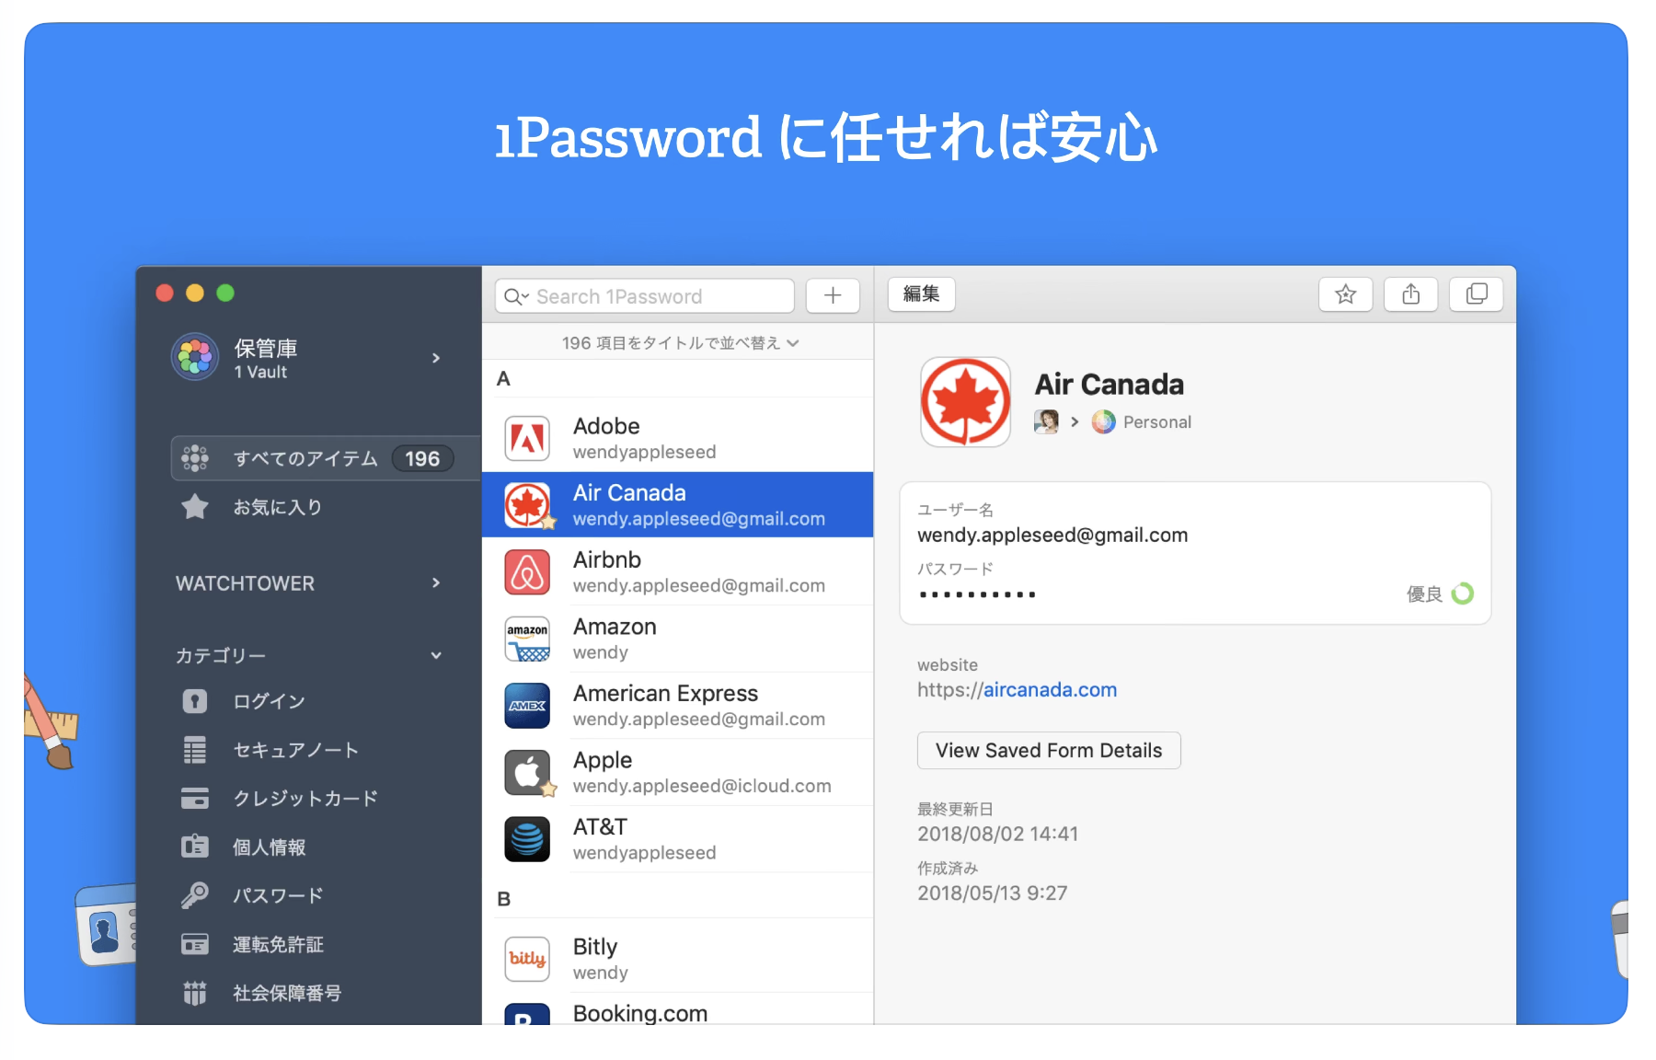
Task: Click the Personal vault label
Action: (x=1156, y=422)
